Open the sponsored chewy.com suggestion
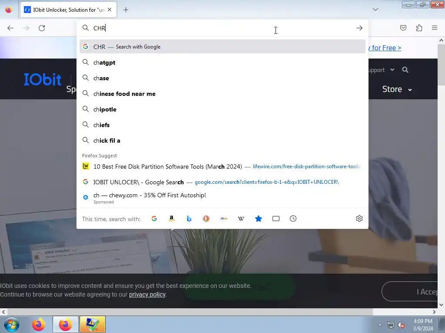The image size is (445, 333). 222,198
